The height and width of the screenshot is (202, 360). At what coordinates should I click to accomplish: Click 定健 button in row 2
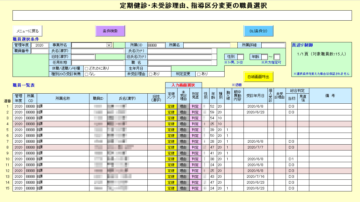(171, 112)
